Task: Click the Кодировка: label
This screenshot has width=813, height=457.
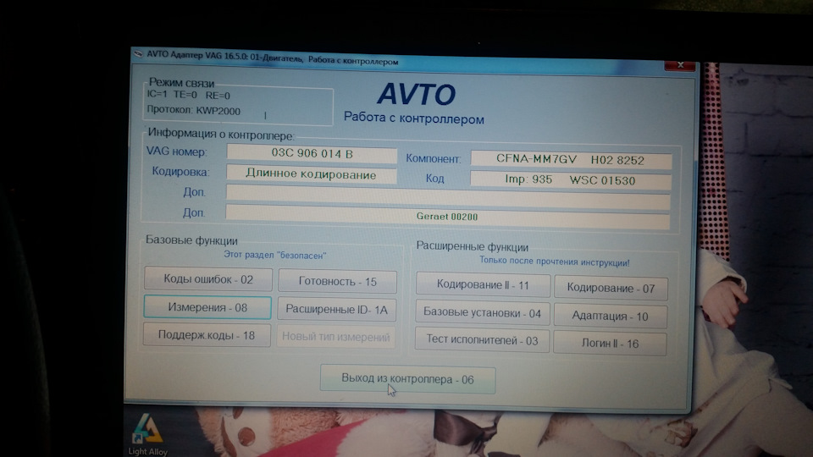Action: [180, 172]
